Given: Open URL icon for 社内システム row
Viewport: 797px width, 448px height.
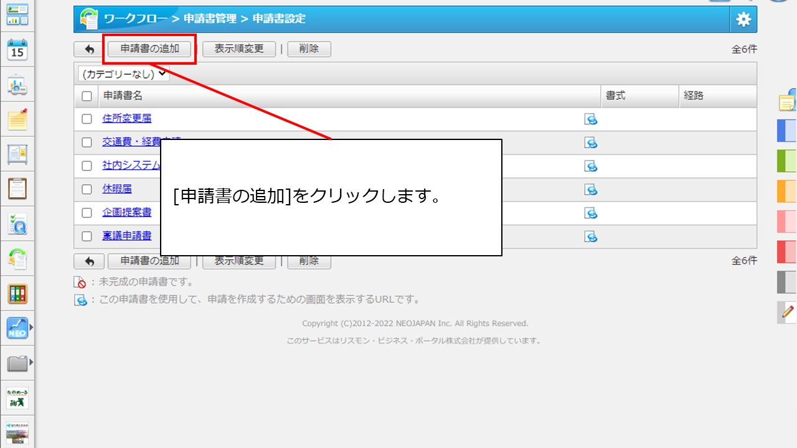Looking at the screenshot, I should click(591, 166).
